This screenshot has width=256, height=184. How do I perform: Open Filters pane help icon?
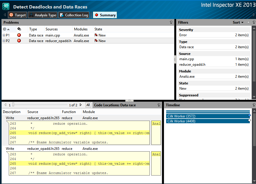pos(254,22)
